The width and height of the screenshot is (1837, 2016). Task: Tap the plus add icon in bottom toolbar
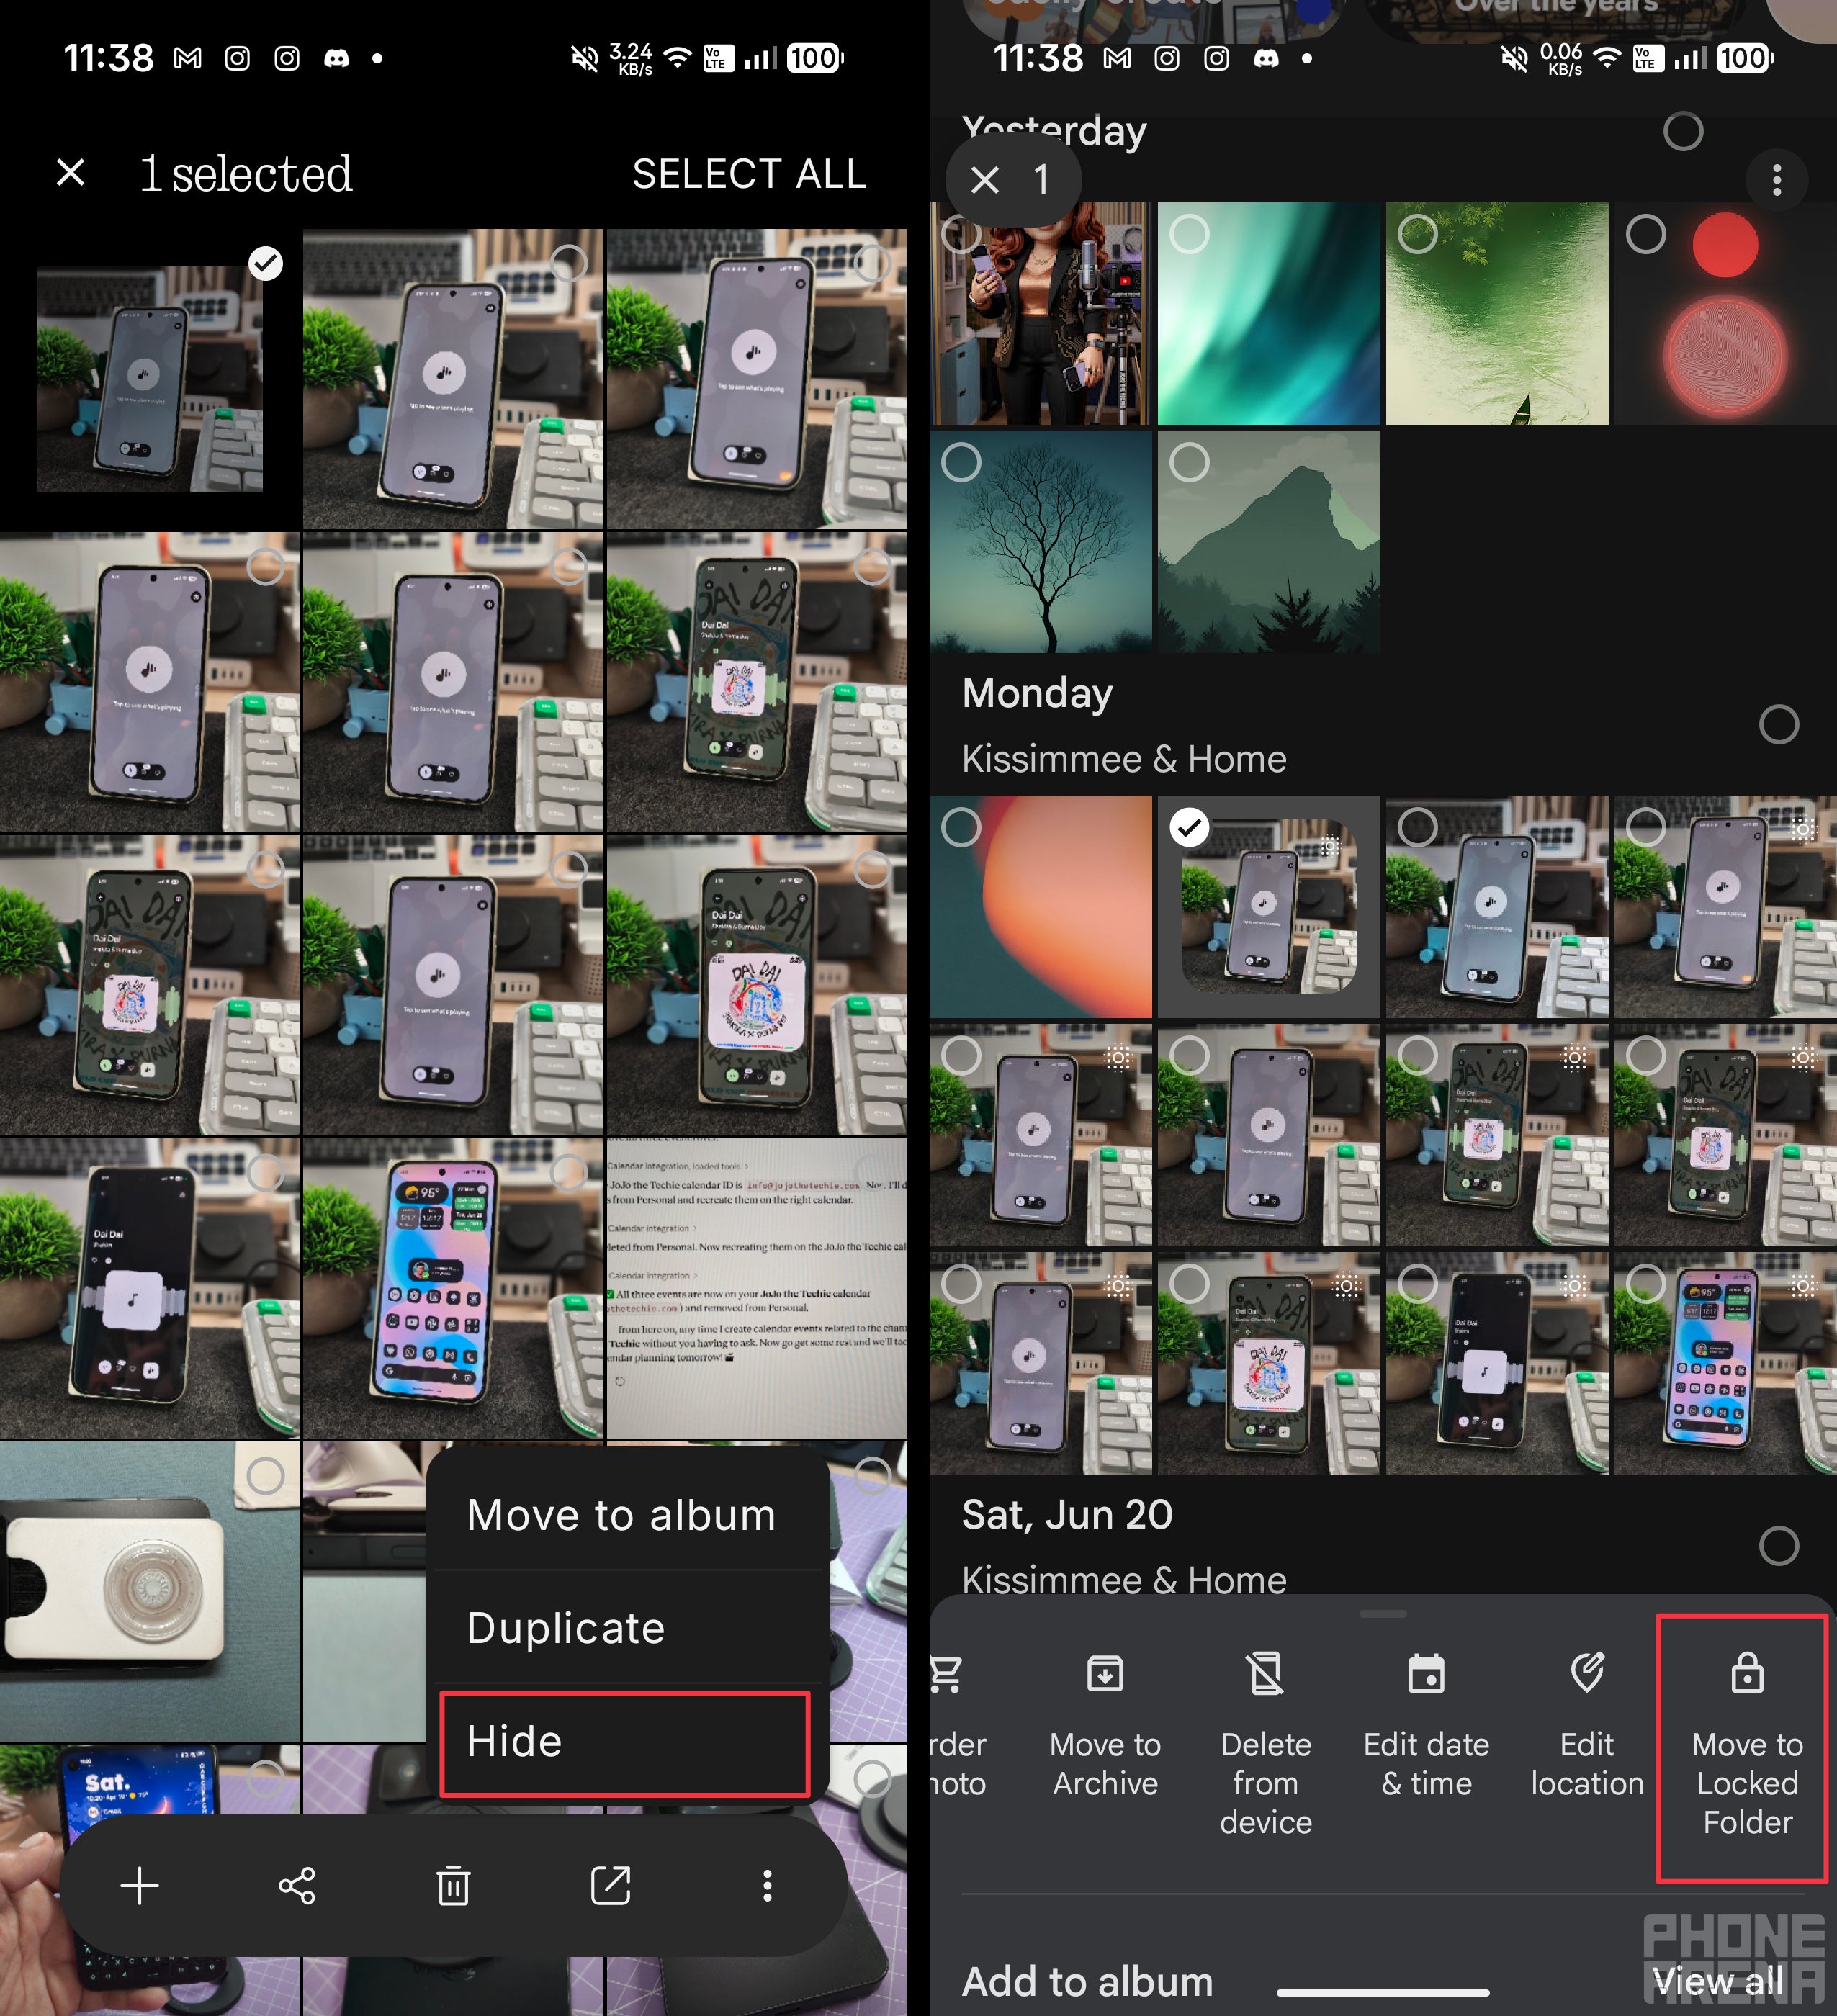(x=139, y=1886)
